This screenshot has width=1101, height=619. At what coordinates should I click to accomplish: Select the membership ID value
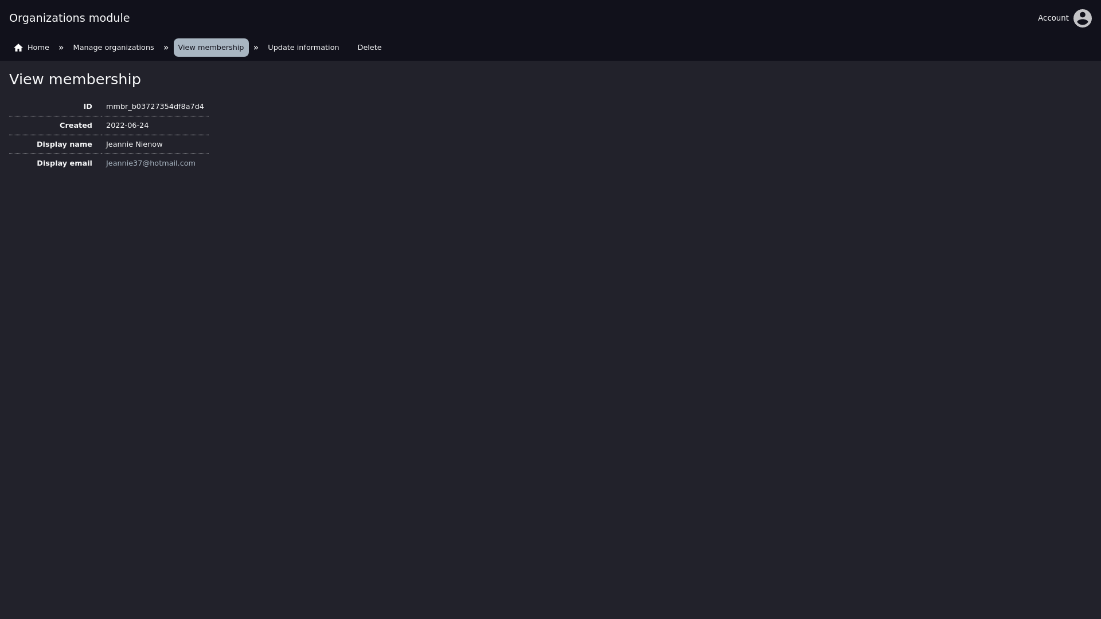click(x=155, y=107)
